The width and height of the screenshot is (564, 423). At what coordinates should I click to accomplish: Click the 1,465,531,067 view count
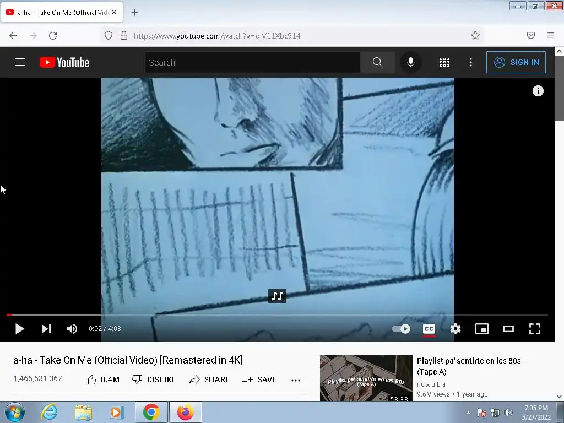click(x=38, y=378)
